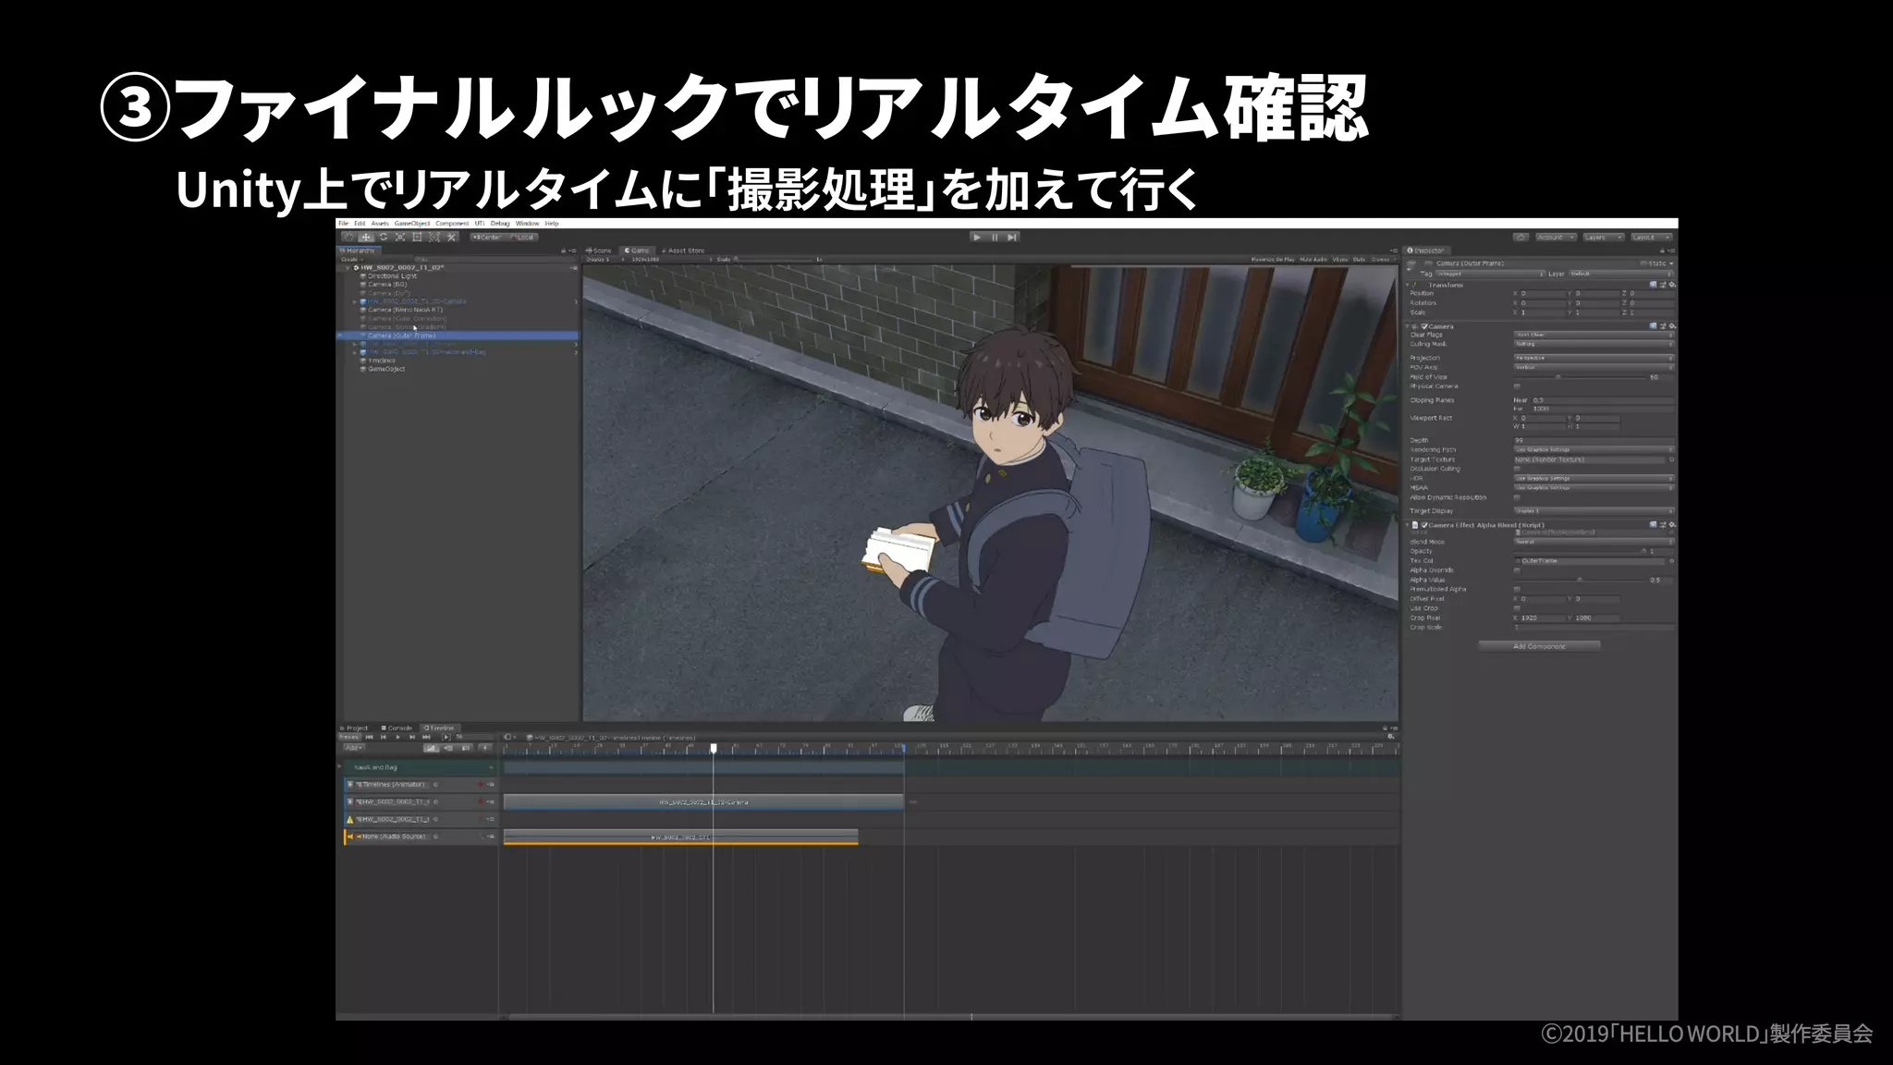Open the Projection dropdown
This screenshot has height=1065, width=1893.
tap(1594, 358)
